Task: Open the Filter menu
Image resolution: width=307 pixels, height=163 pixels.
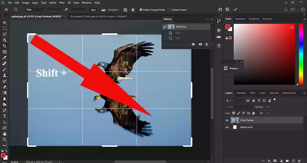Action: 62,3
